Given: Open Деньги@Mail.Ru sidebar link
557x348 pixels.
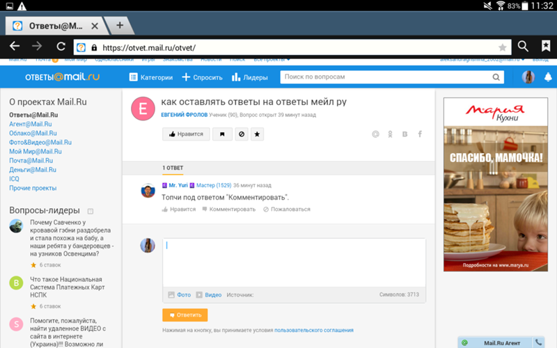Looking at the screenshot, I should (33, 170).
